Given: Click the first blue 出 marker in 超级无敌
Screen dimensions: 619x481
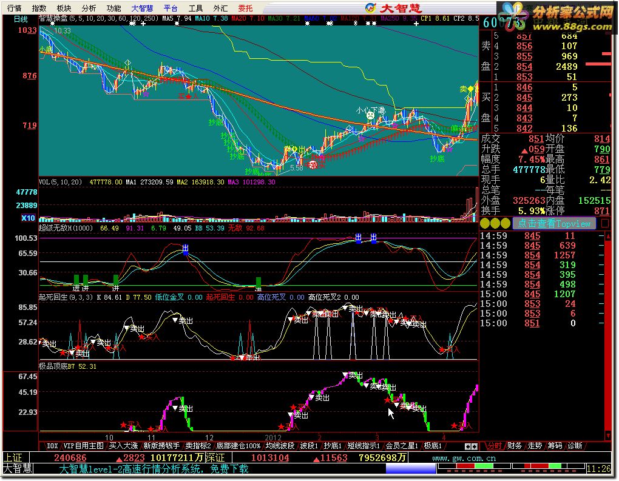Looking at the screenshot, I should click(x=185, y=249).
